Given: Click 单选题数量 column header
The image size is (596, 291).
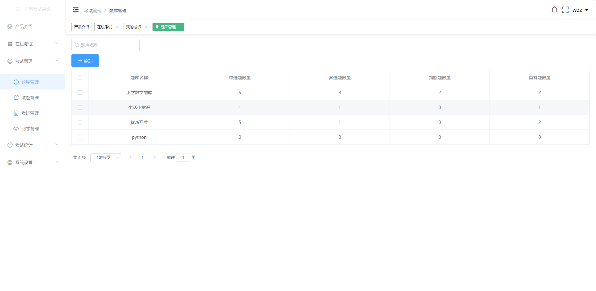Looking at the screenshot, I should click(x=240, y=78).
